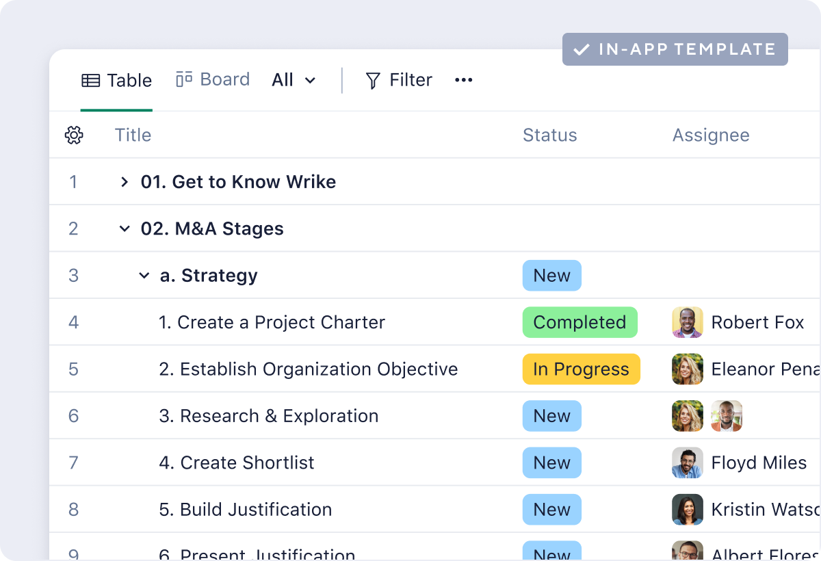The image size is (821, 561).
Task: Open the All view dropdown
Action: (x=294, y=80)
